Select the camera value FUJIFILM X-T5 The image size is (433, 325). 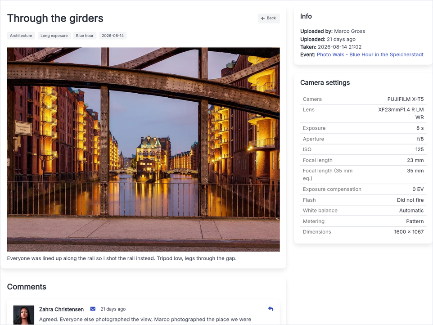[406, 99]
